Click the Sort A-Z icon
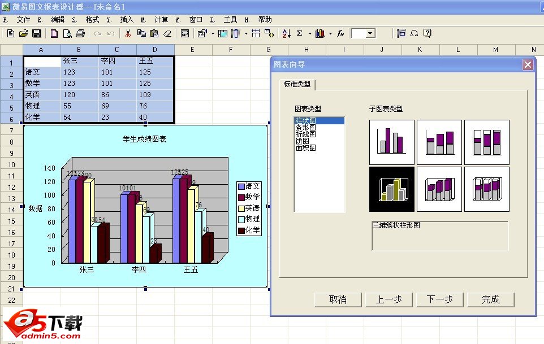 tap(286, 34)
